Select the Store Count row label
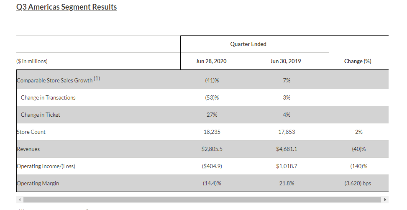The width and height of the screenshot is (407, 210). [31, 132]
